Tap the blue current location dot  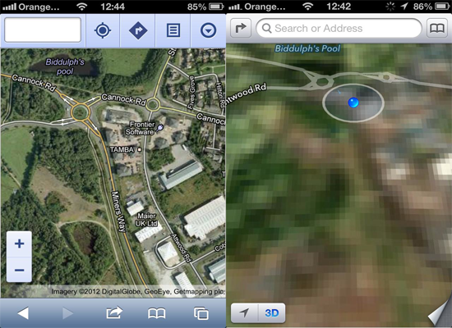click(x=353, y=102)
